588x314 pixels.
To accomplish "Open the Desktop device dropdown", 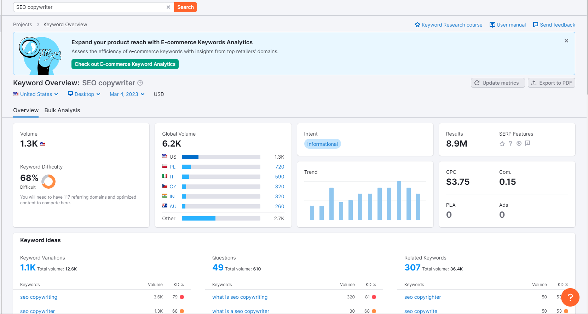I will tap(84, 94).
